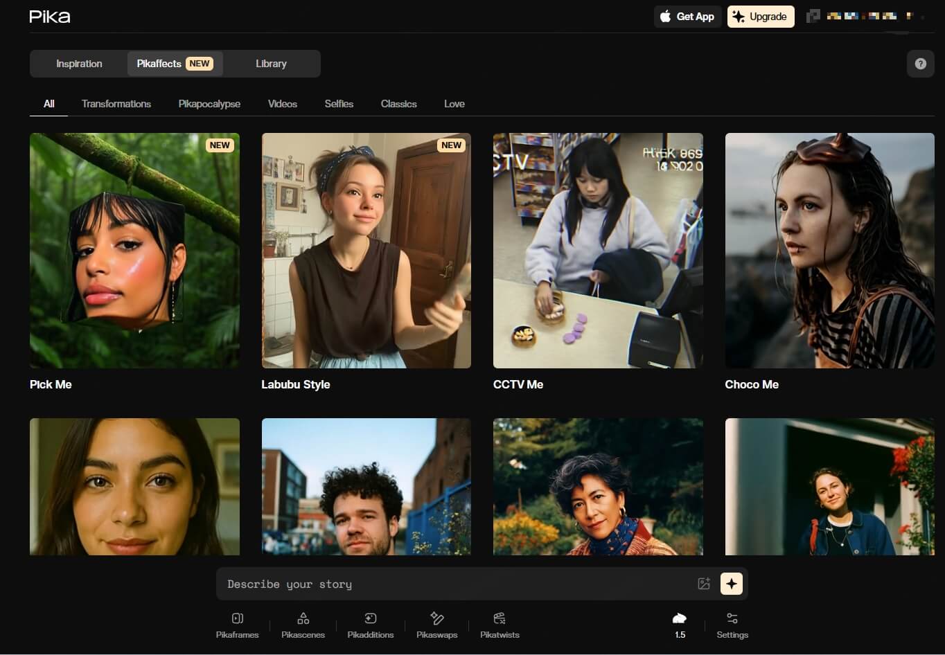Click the image upload icon in prompt box
Viewport: 945px width, 655px height.
click(x=704, y=584)
